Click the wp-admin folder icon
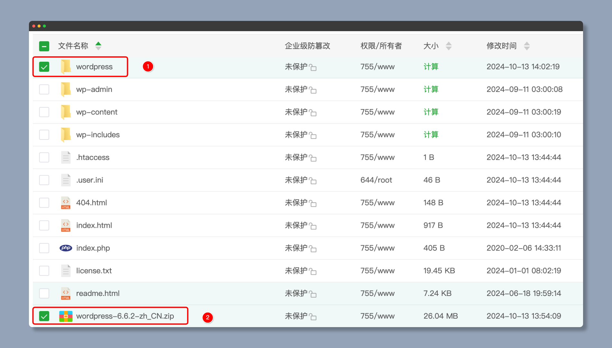Screen dimensions: 612x348 [66, 89]
